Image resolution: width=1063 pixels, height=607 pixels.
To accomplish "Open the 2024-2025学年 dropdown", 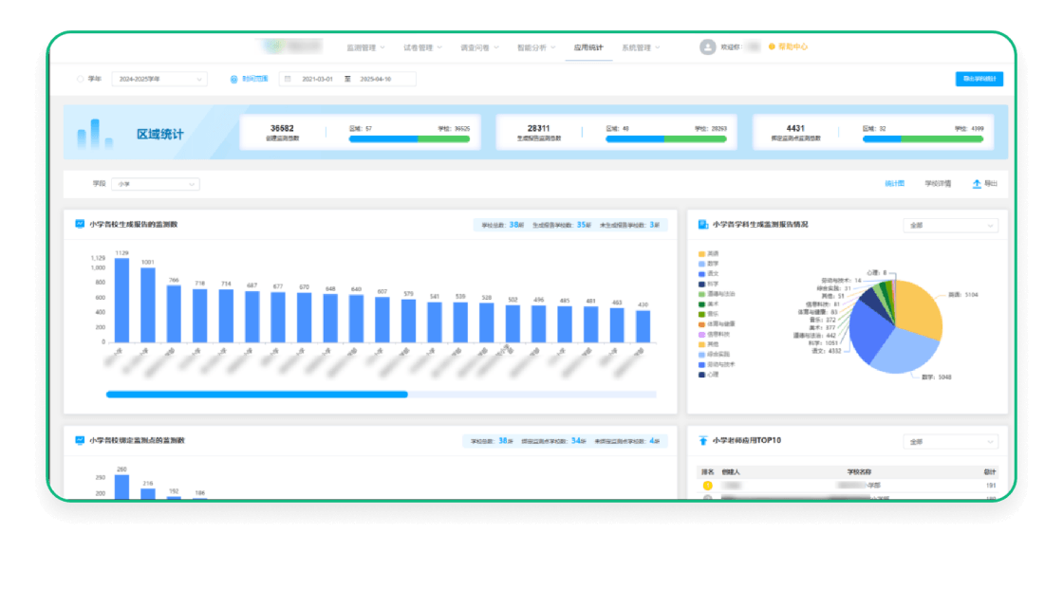I will [x=159, y=80].
